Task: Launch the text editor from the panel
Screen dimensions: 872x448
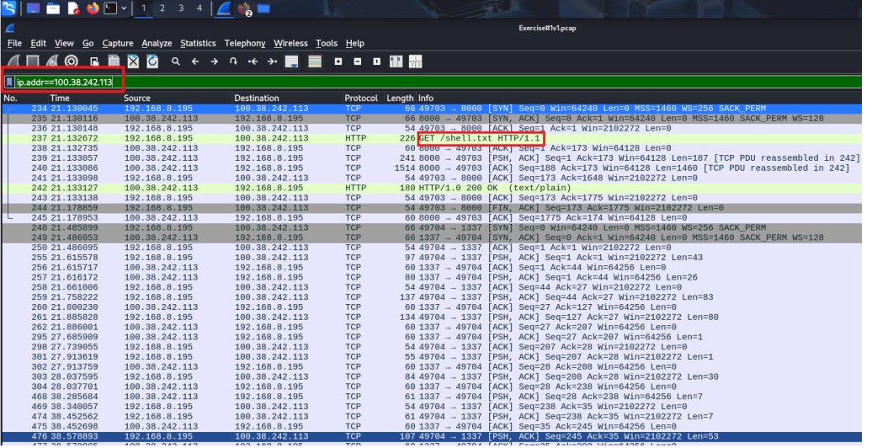Action: (73, 8)
